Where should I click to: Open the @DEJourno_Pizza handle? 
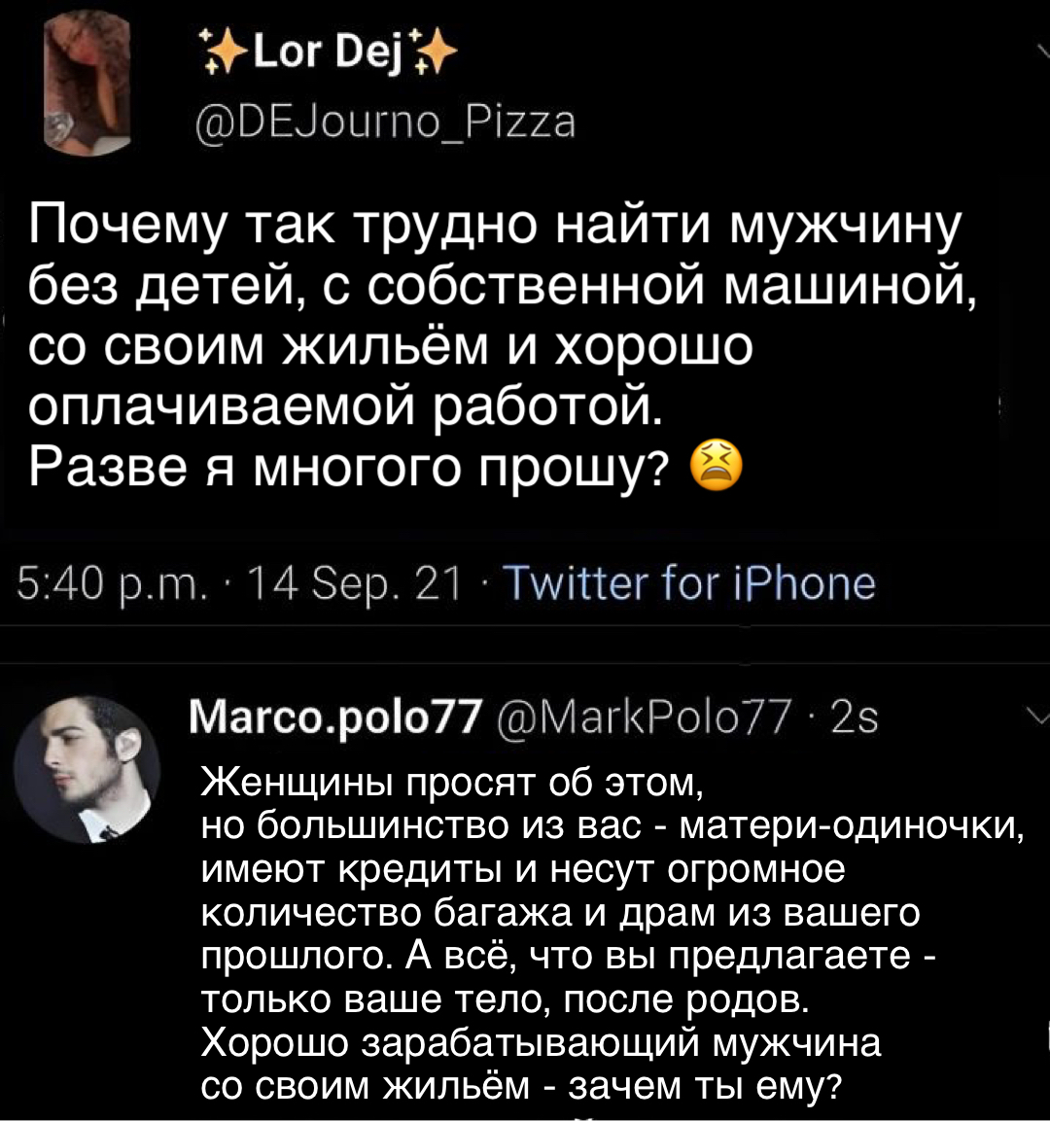pyautogui.click(x=385, y=123)
